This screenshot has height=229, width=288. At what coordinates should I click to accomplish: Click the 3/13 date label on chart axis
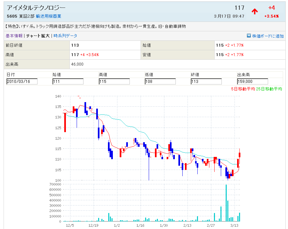(x=234, y=225)
